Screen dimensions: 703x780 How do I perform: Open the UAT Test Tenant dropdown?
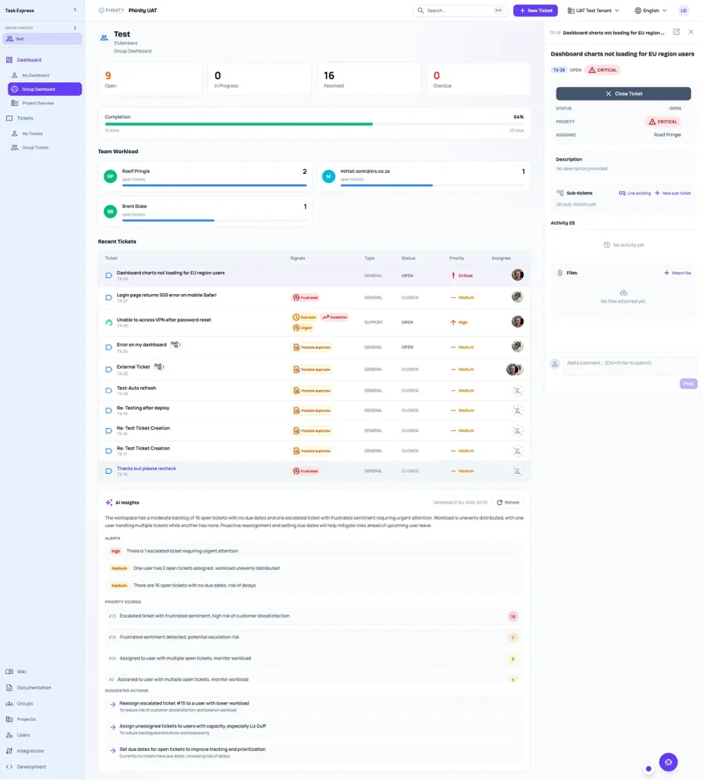point(593,11)
